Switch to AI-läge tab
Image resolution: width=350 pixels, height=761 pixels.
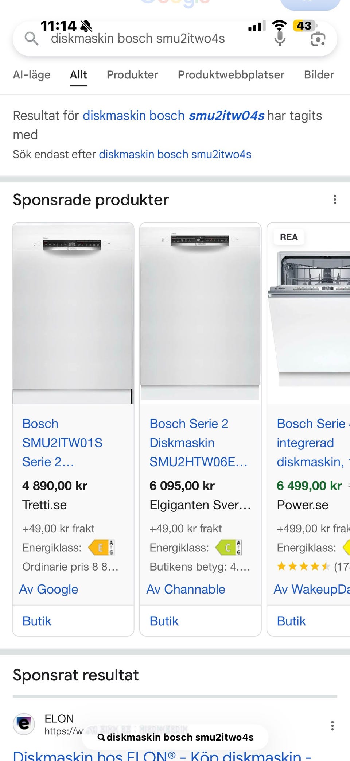tap(32, 75)
